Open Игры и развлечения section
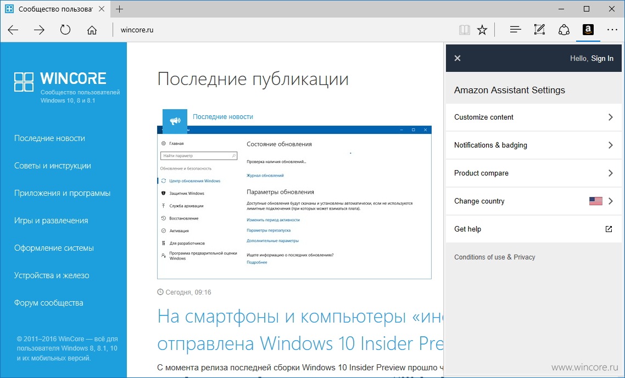The width and height of the screenshot is (625, 378). pyautogui.click(x=51, y=221)
